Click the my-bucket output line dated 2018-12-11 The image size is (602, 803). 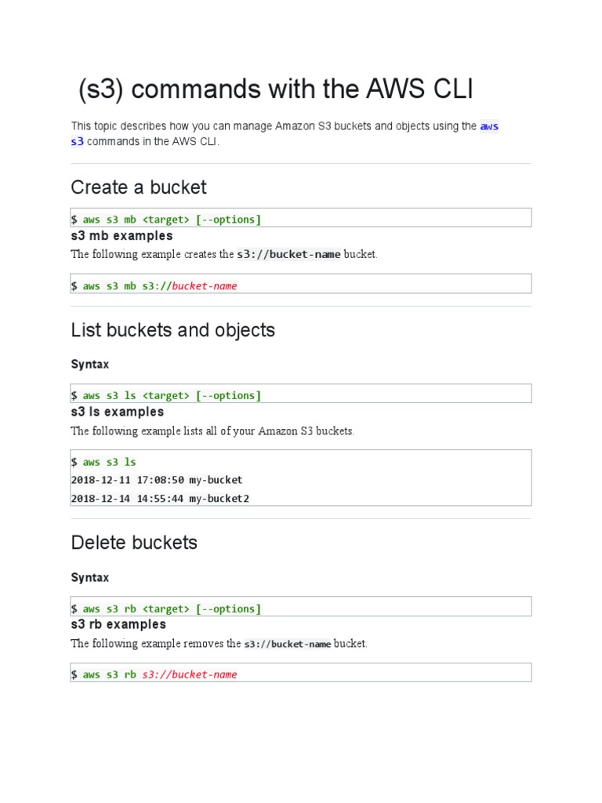(x=157, y=480)
